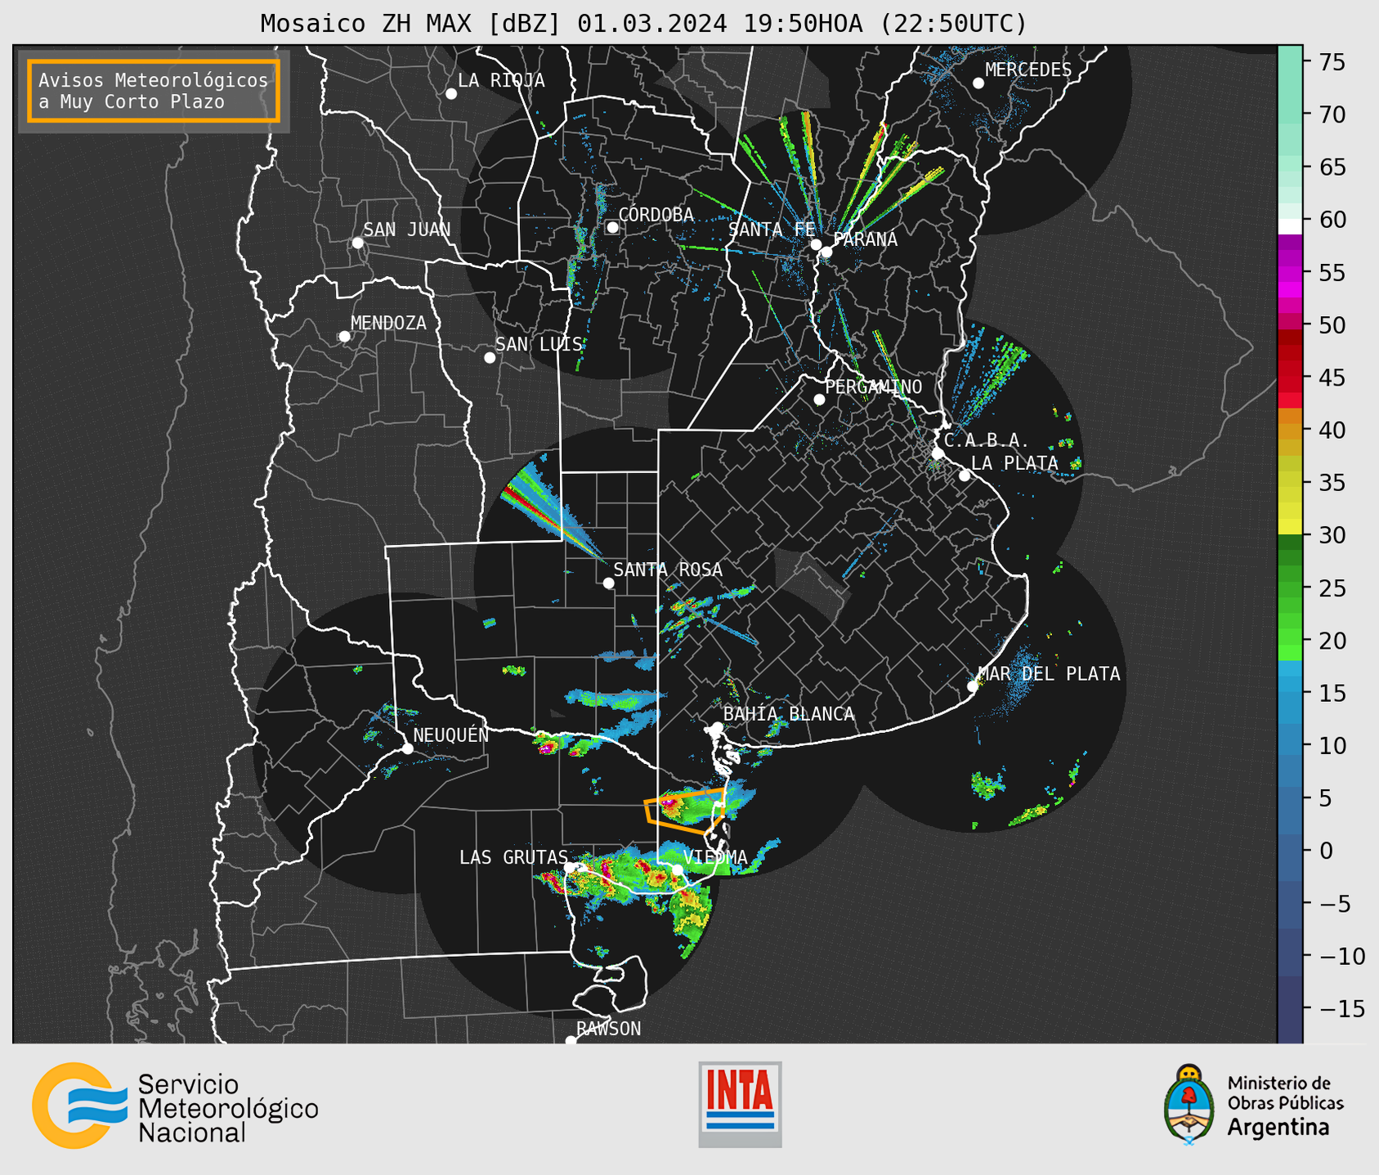Click the -15 dBZ dark color on scale
Viewport: 1379px width, 1175px height.
[1290, 1009]
